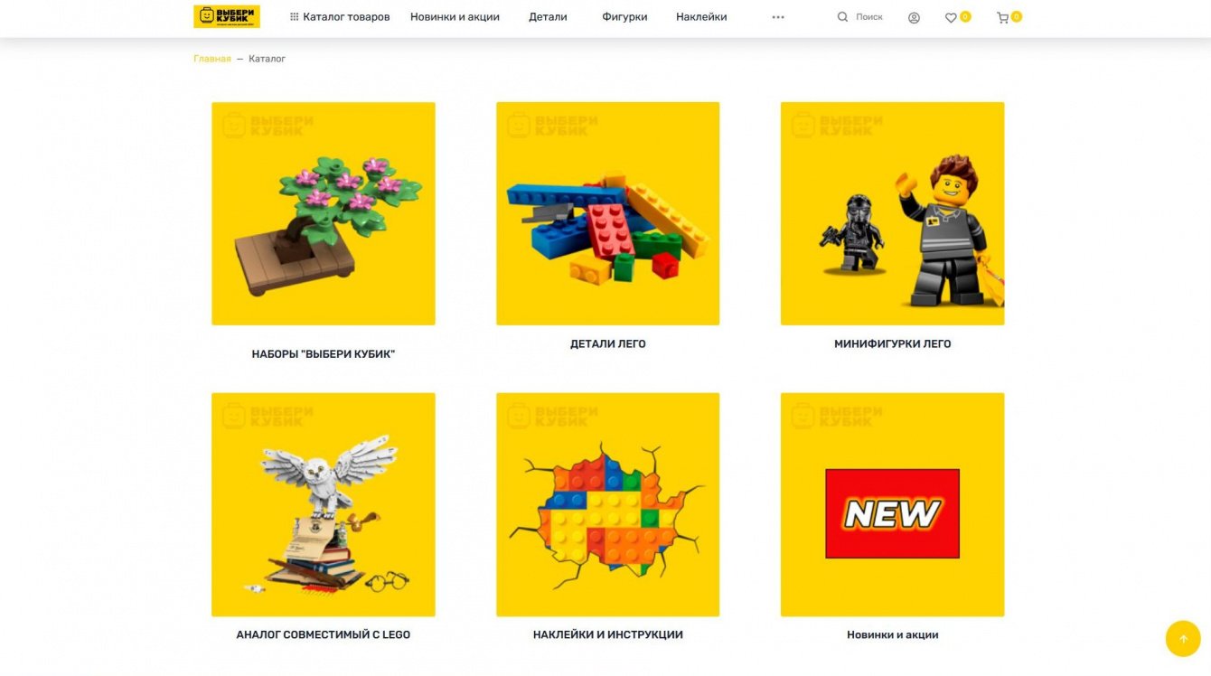Image resolution: width=1211 pixels, height=676 pixels.
Task: Click the minifigures category image
Action: pyautogui.click(x=892, y=213)
